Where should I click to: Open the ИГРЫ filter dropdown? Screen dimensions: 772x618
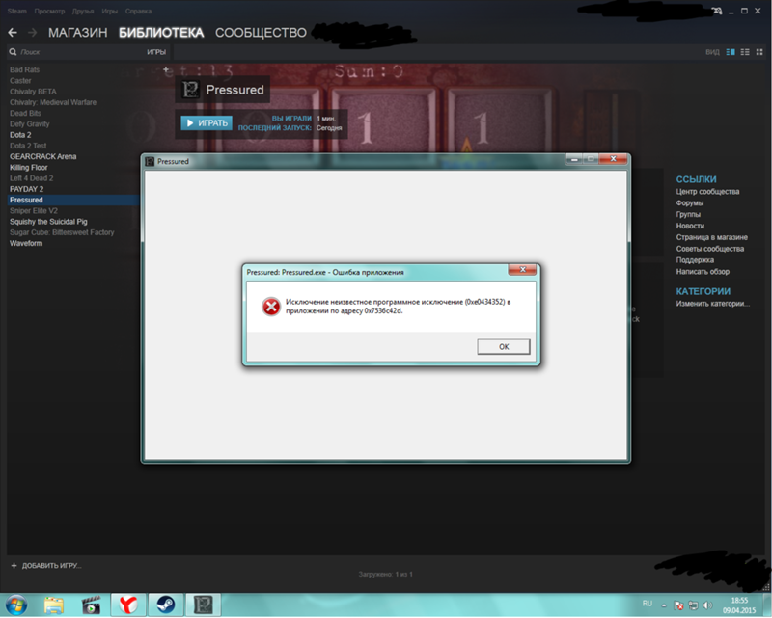point(156,52)
